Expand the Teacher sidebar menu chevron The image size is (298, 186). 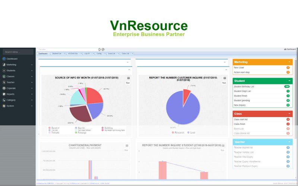coord(32,82)
